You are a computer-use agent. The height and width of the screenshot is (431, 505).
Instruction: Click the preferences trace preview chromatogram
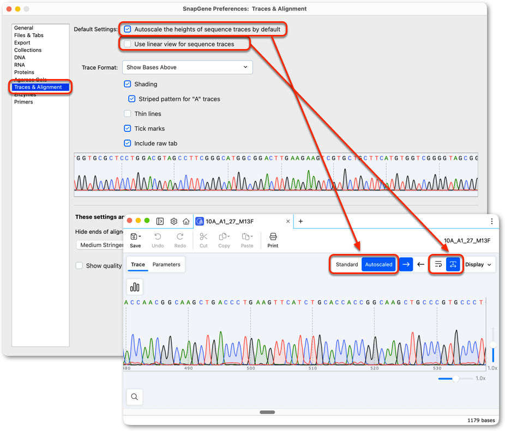pos(276,174)
